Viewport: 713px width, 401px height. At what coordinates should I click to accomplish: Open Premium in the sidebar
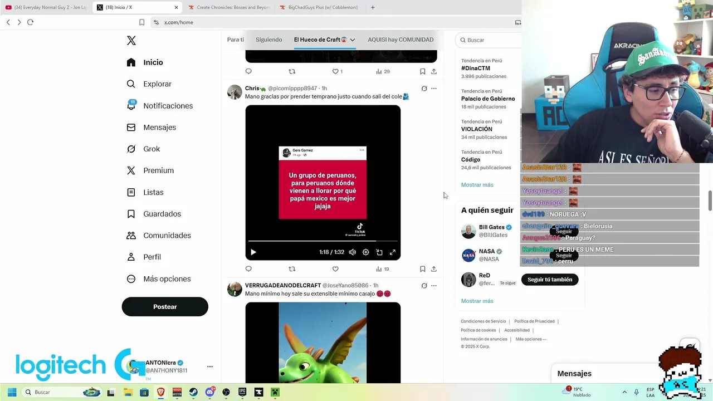[x=150, y=170]
